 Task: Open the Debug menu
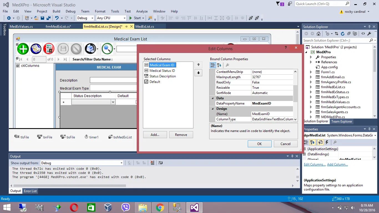(70, 11)
